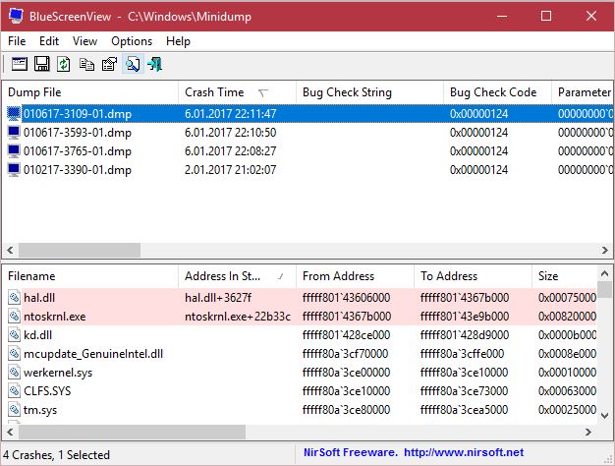
Task: Click ntoskrnl.exe+22b33c address cell
Action: pos(238,317)
